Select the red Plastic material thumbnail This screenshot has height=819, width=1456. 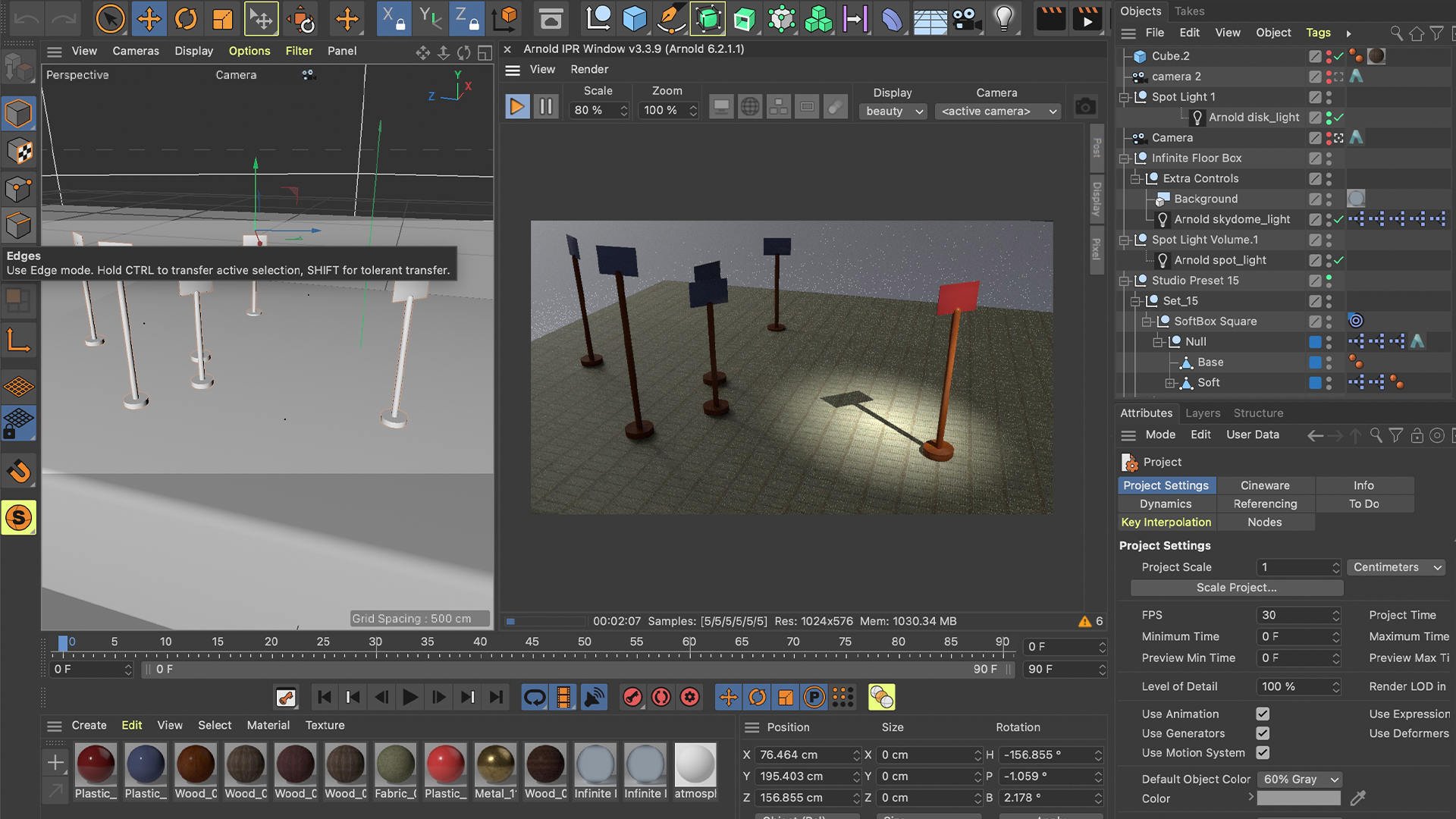click(x=445, y=764)
